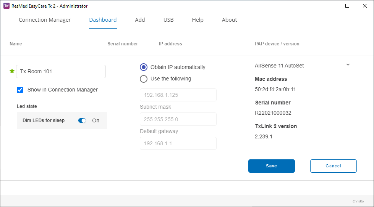Select Use the following radio button
This screenshot has height=207, width=374.
pyautogui.click(x=144, y=79)
